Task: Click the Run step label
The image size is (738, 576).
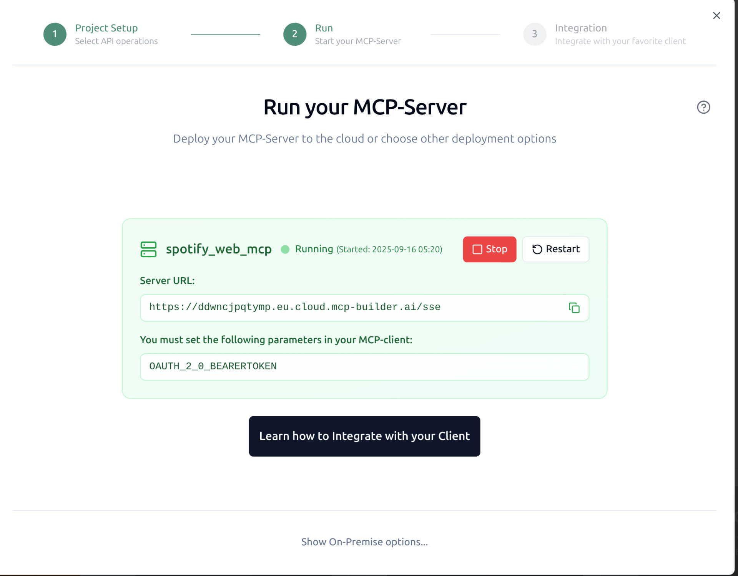Action: click(324, 28)
